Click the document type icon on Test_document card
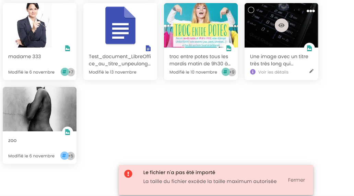 [x=148, y=48]
